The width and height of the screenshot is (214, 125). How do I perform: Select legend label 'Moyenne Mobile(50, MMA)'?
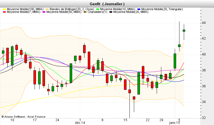(x=64, y=12)
